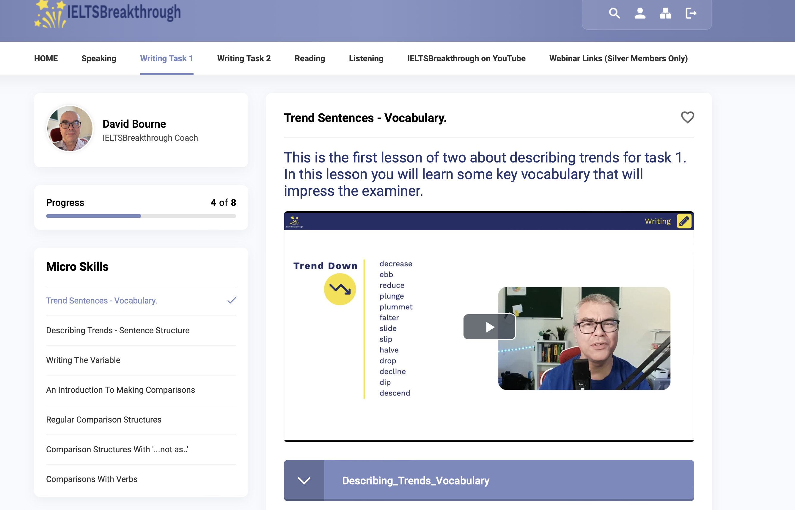The image size is (795, 510).
Task: Click the yellow Trend Down arrow icon
Action: [x=340, y=289]
